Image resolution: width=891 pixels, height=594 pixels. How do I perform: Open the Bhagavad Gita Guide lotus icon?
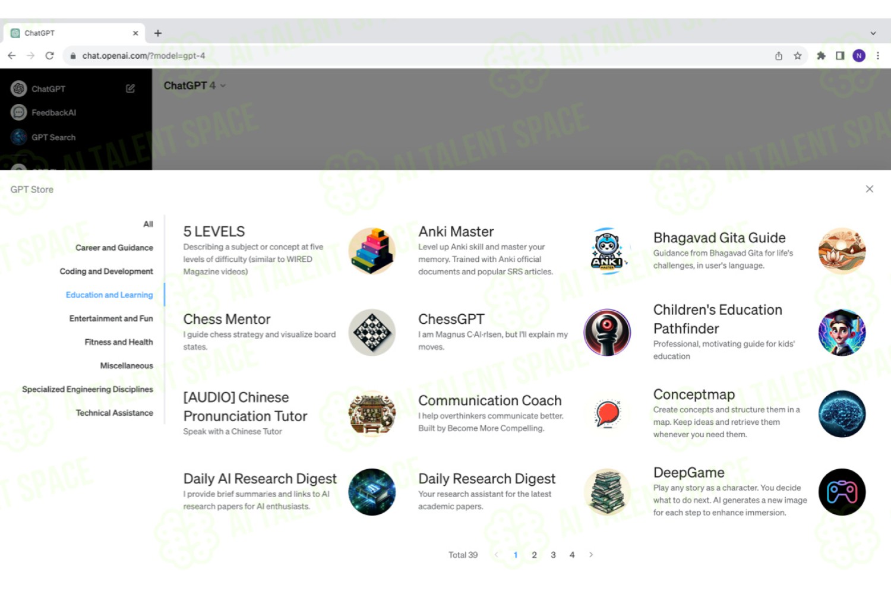[x=842, y=251]
